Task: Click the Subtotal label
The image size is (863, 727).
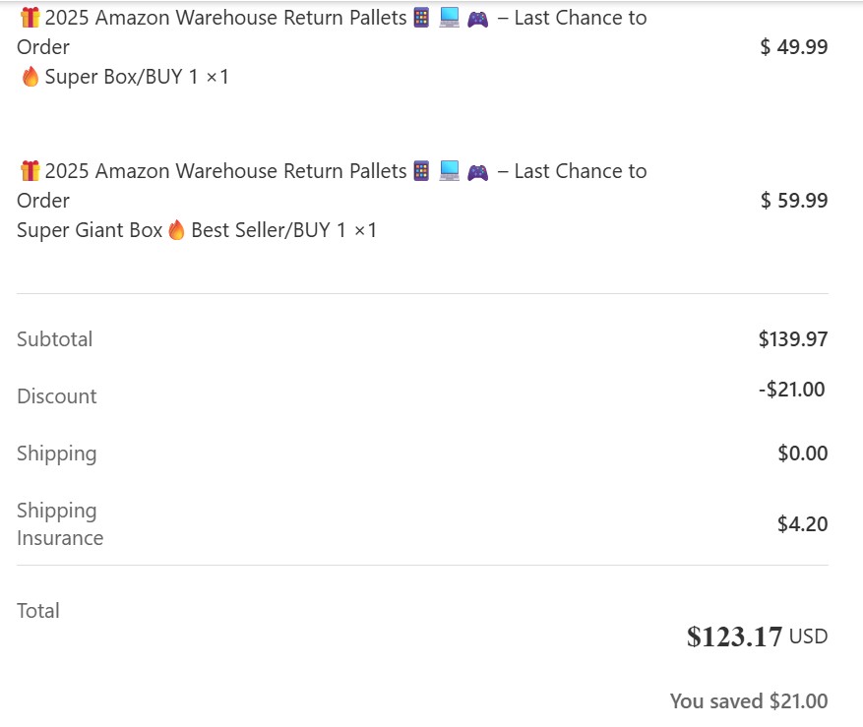Action: click(x=54, y=339)
